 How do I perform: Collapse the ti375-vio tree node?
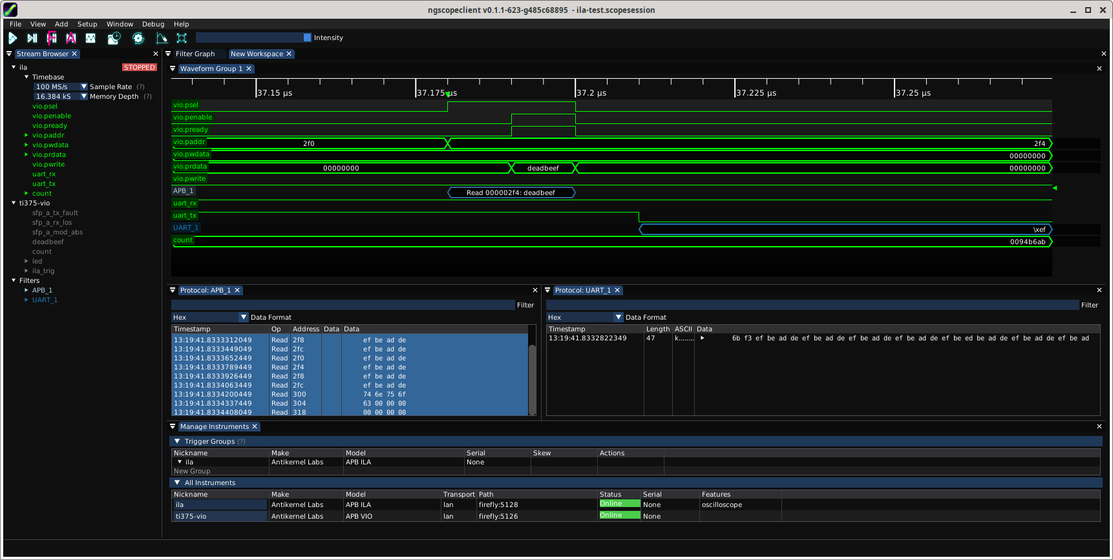tap(14, 203)
